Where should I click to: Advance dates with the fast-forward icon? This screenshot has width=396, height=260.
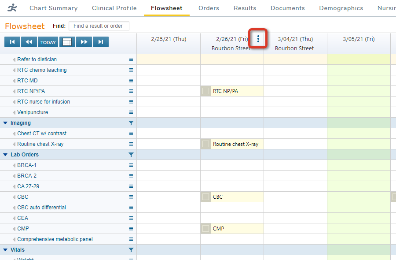coord(84,42)
